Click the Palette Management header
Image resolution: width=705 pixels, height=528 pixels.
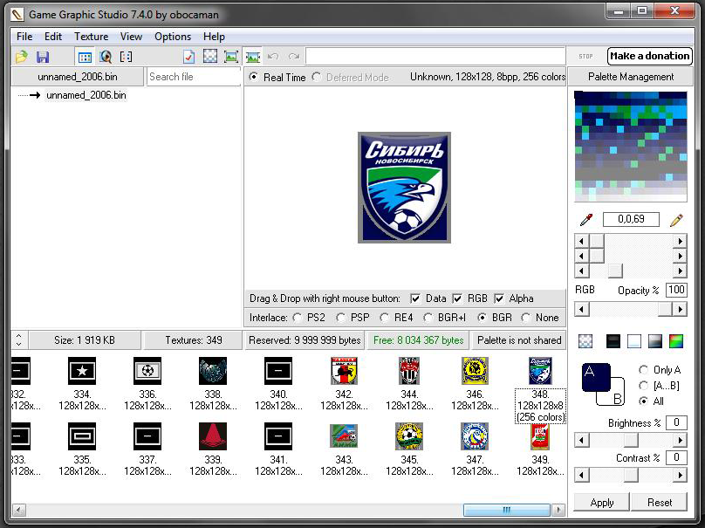click(x=630, y=77)
